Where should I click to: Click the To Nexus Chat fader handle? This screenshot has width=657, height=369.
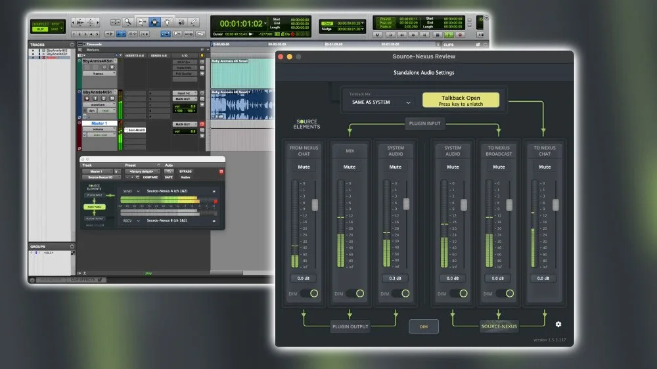(x=555, y=204)
